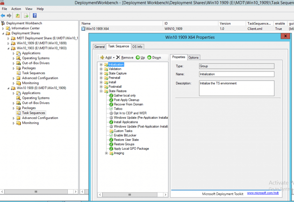Click the Win10 1909 X64 task sequence icon
Image resolution: width=294 pixels, height=202 pixels.
83,29
